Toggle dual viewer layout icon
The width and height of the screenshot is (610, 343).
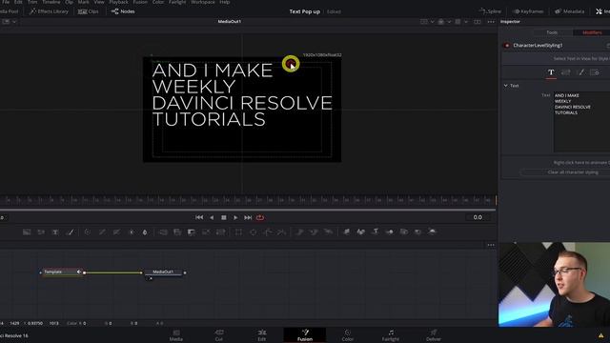pos(477,22)
